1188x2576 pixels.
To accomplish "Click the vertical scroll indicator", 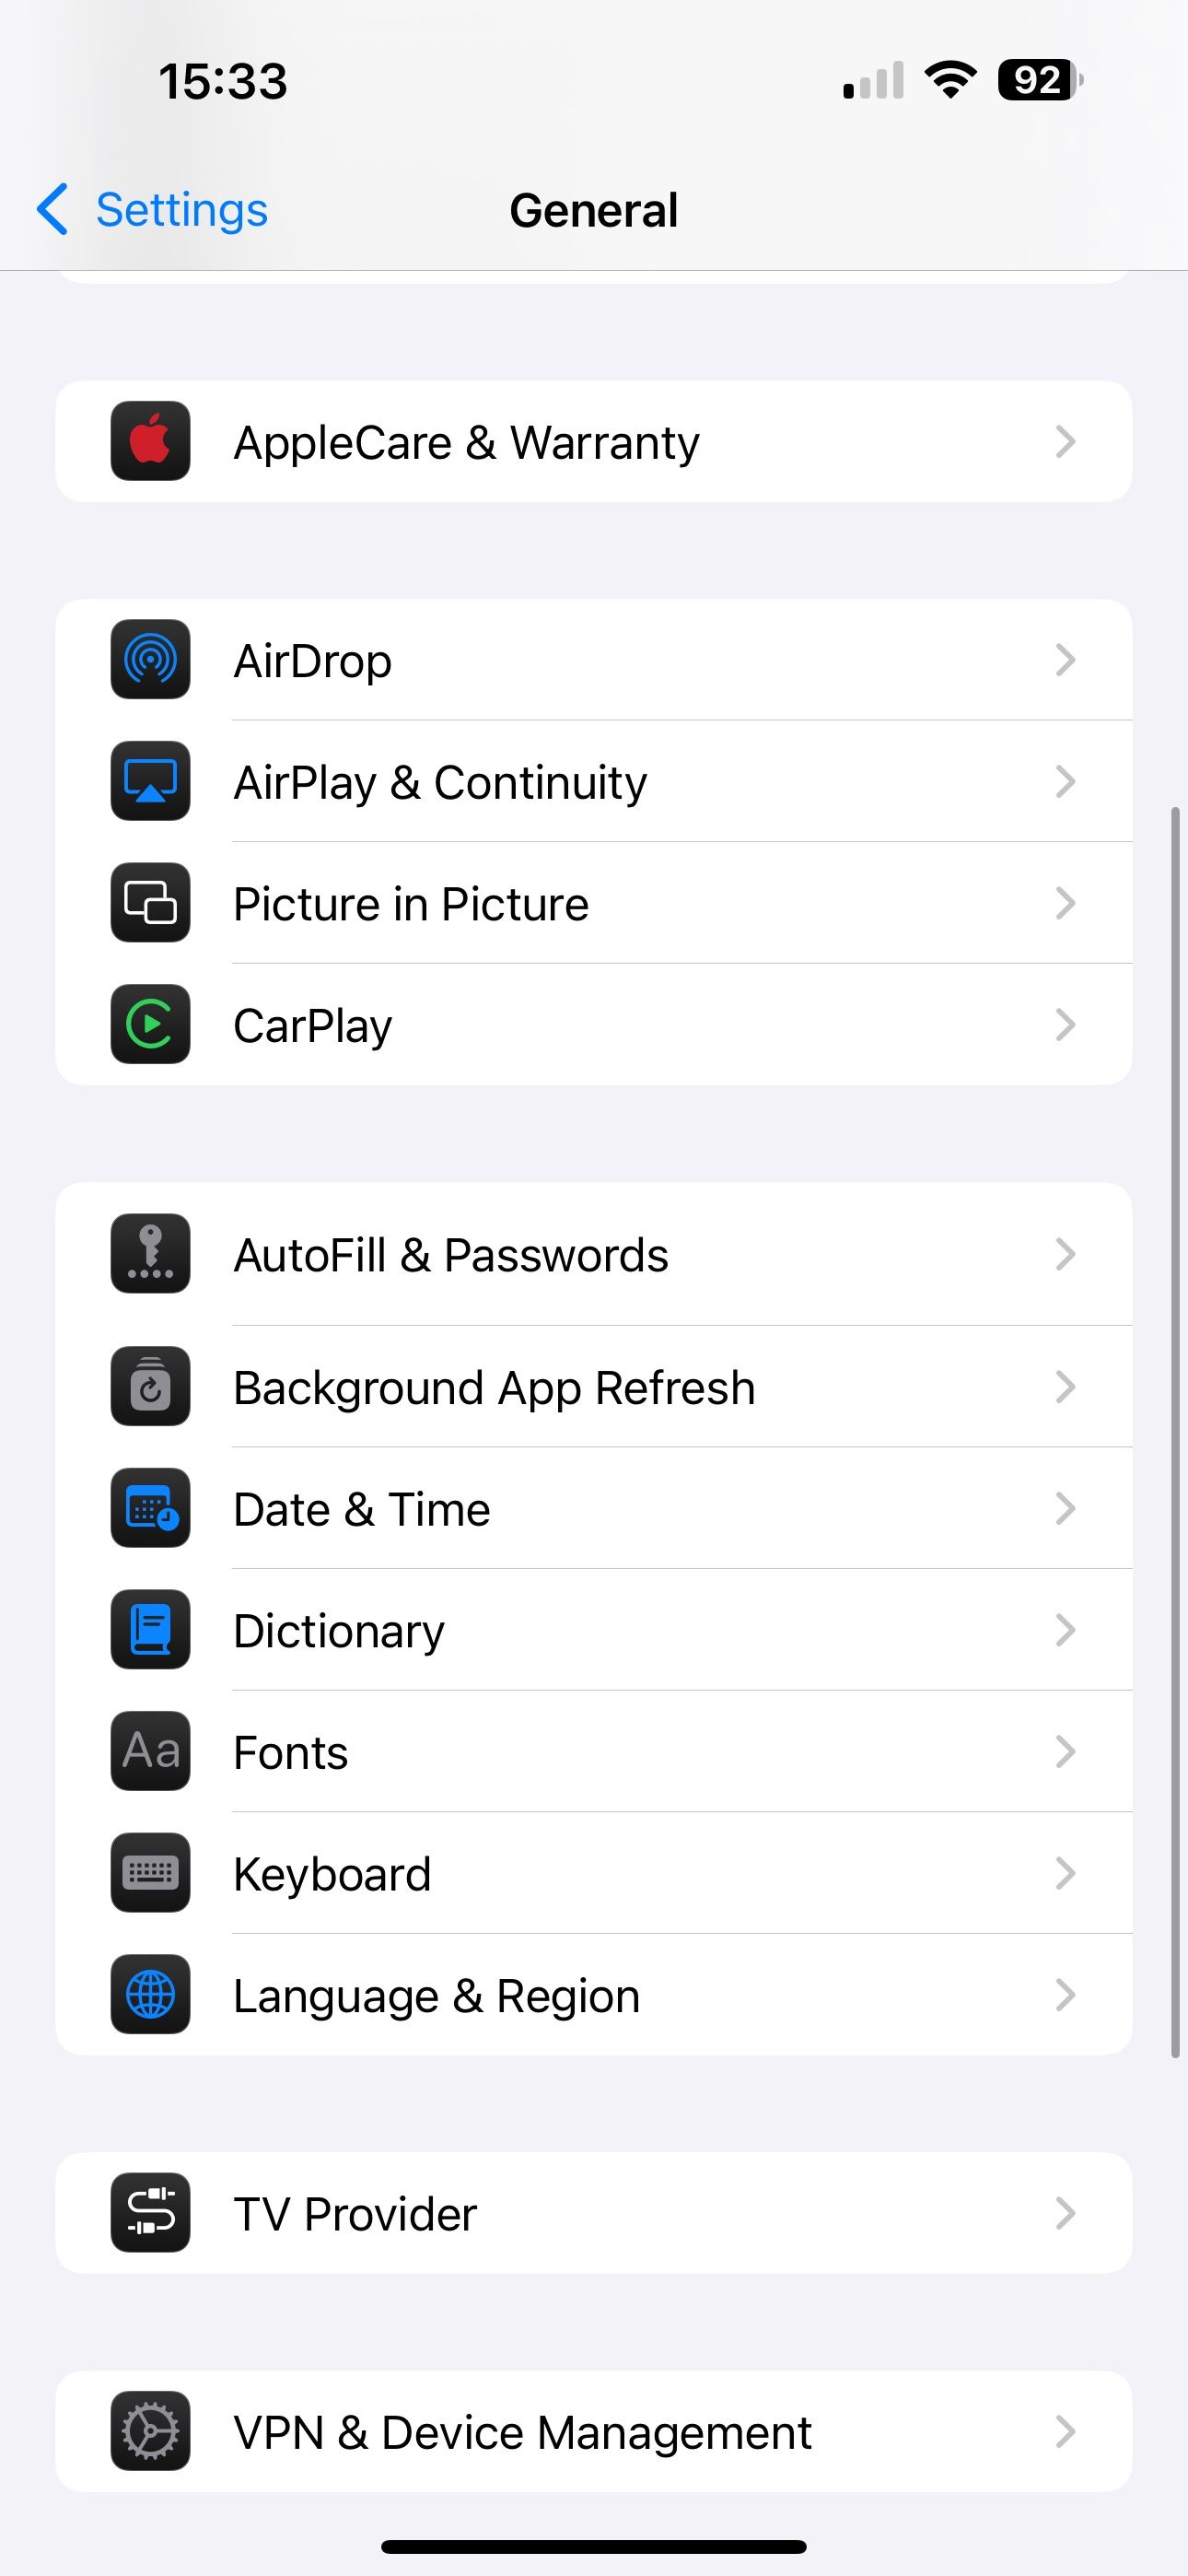I will (1176, 1432).
